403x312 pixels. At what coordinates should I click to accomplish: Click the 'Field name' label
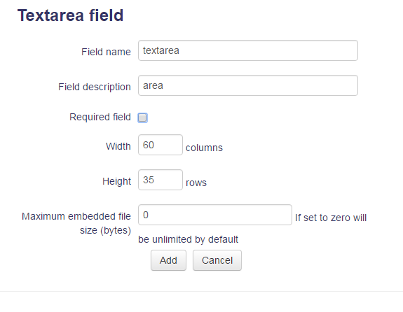[x=106, y=52]
